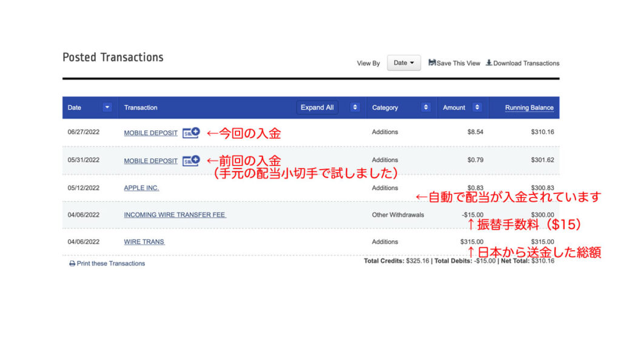Sort by the Transaction column arrows

(355, 107)
